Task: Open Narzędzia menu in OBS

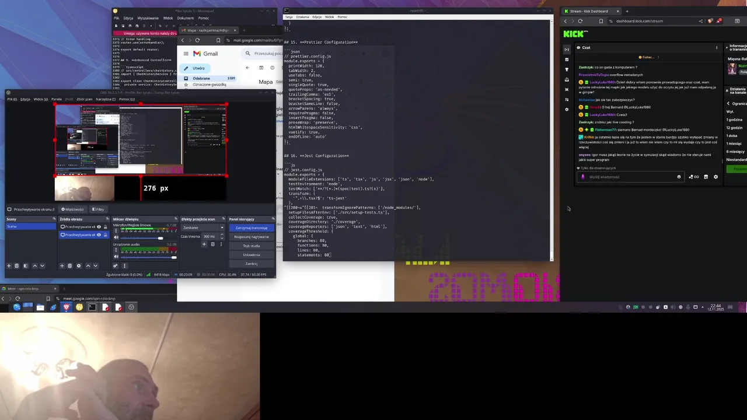Action: (105, 99)
